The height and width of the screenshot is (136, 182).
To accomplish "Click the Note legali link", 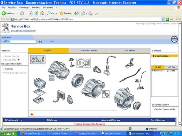I will [x=141, y=24].
